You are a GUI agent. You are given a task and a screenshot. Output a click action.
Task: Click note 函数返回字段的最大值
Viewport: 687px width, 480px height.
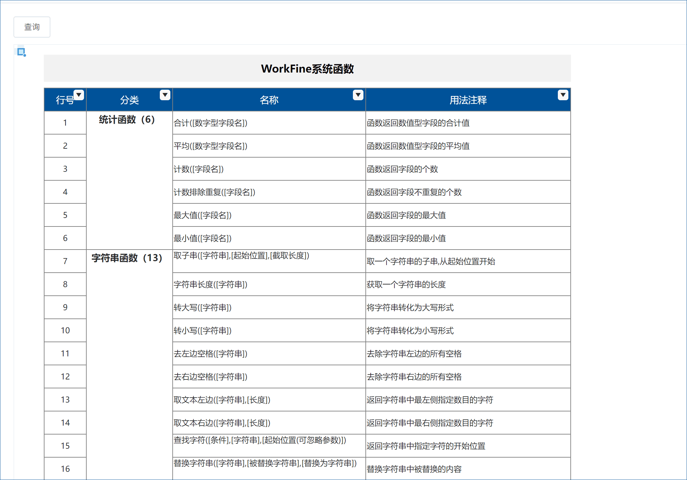tap(468, 215)
